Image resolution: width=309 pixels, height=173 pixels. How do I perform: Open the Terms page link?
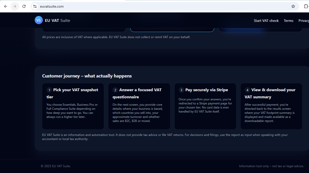click(x=289, y=21)
